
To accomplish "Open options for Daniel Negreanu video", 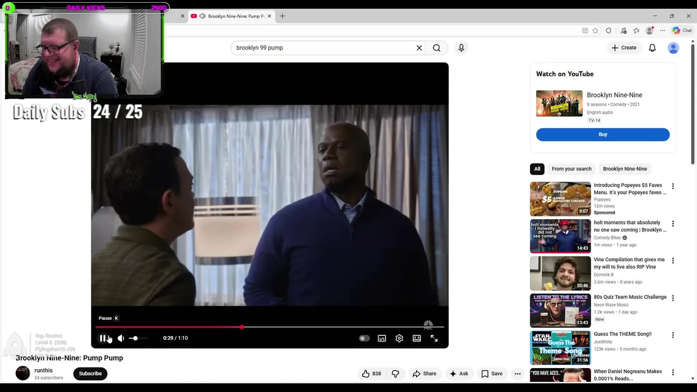I will [x=673, y=373].
